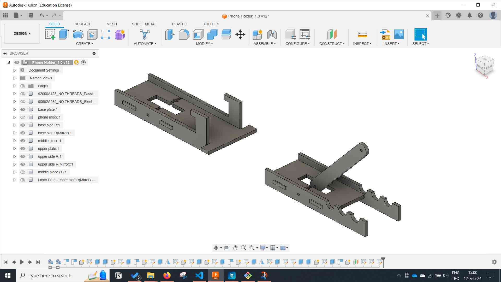Image resolution: width=501 pixels, height=282 pixels.
Task: Hide the base plate:1 component
Action: [x=23, y=109]
